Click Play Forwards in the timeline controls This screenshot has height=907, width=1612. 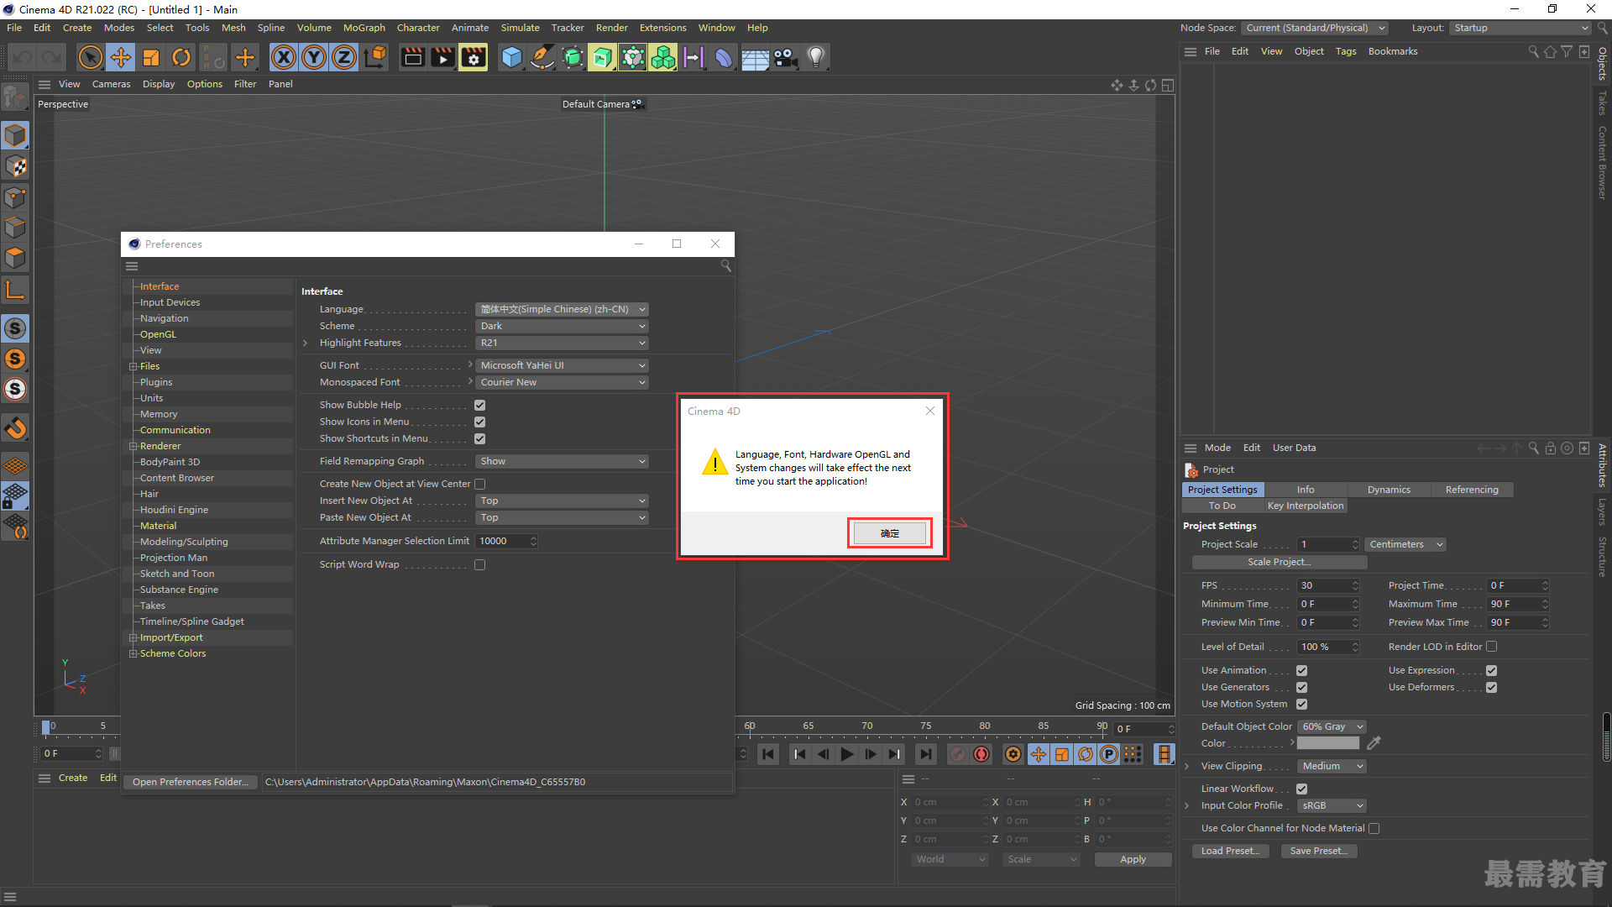click(847, 754)
